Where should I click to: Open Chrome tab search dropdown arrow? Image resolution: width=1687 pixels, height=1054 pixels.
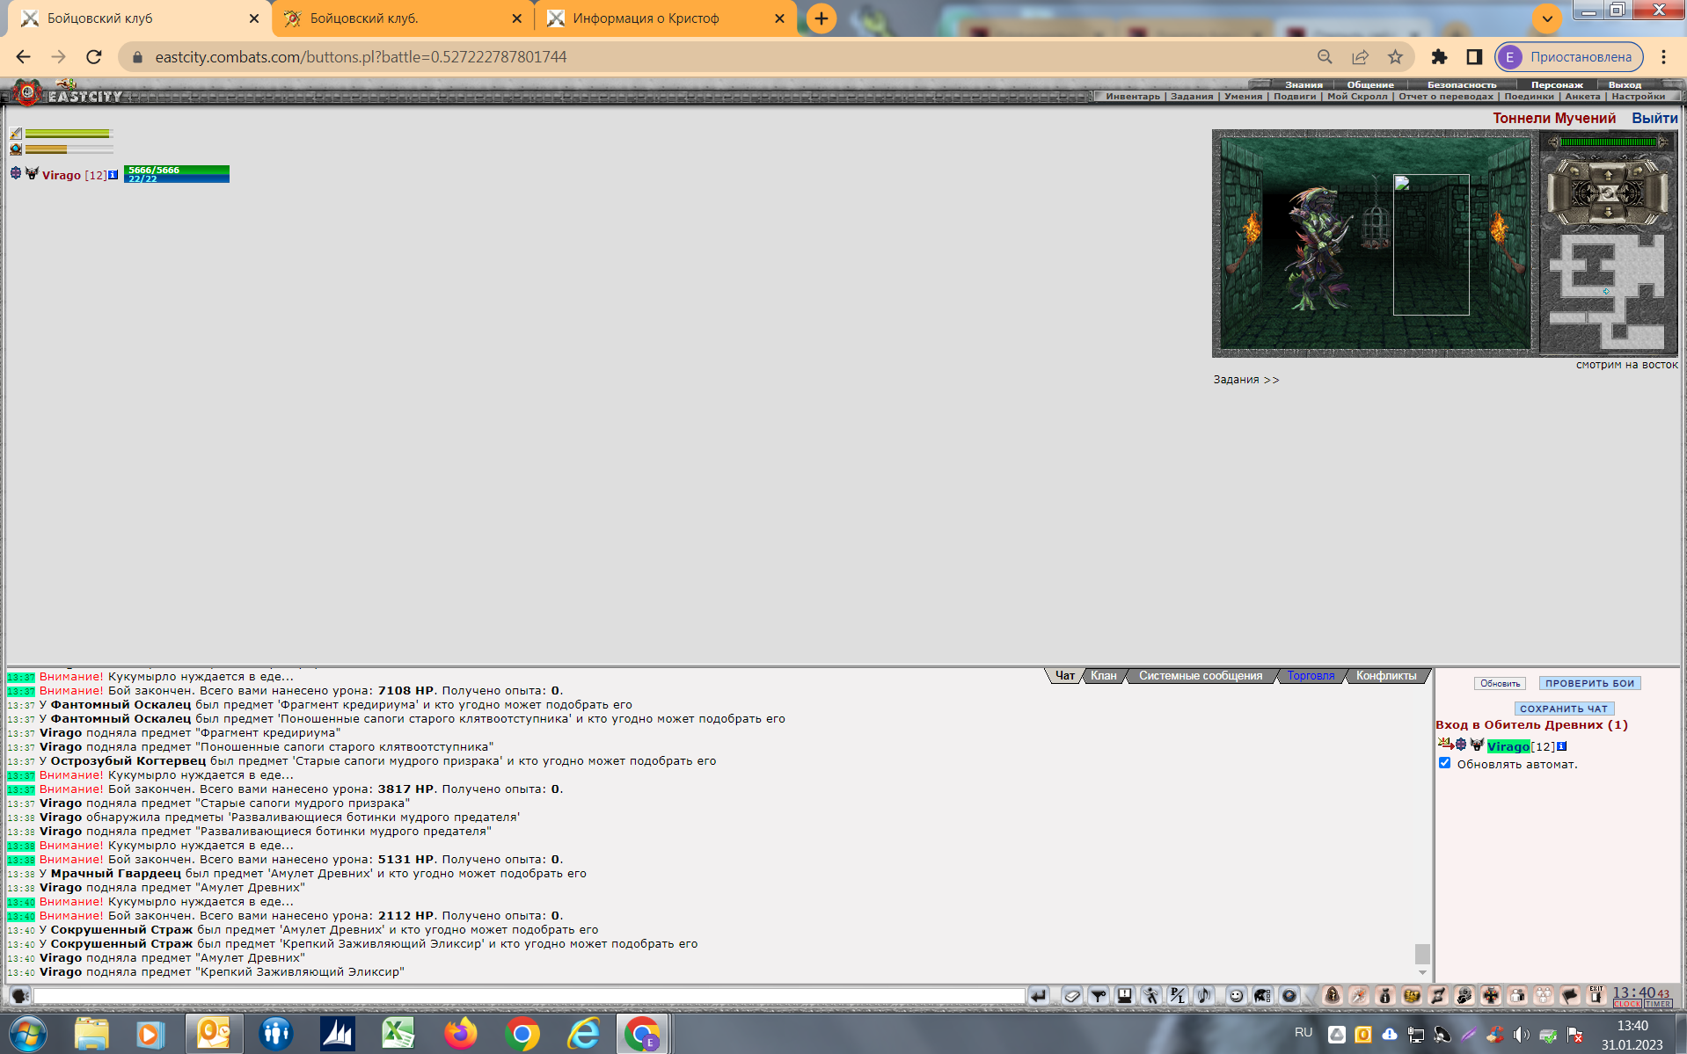point(1546,18)
